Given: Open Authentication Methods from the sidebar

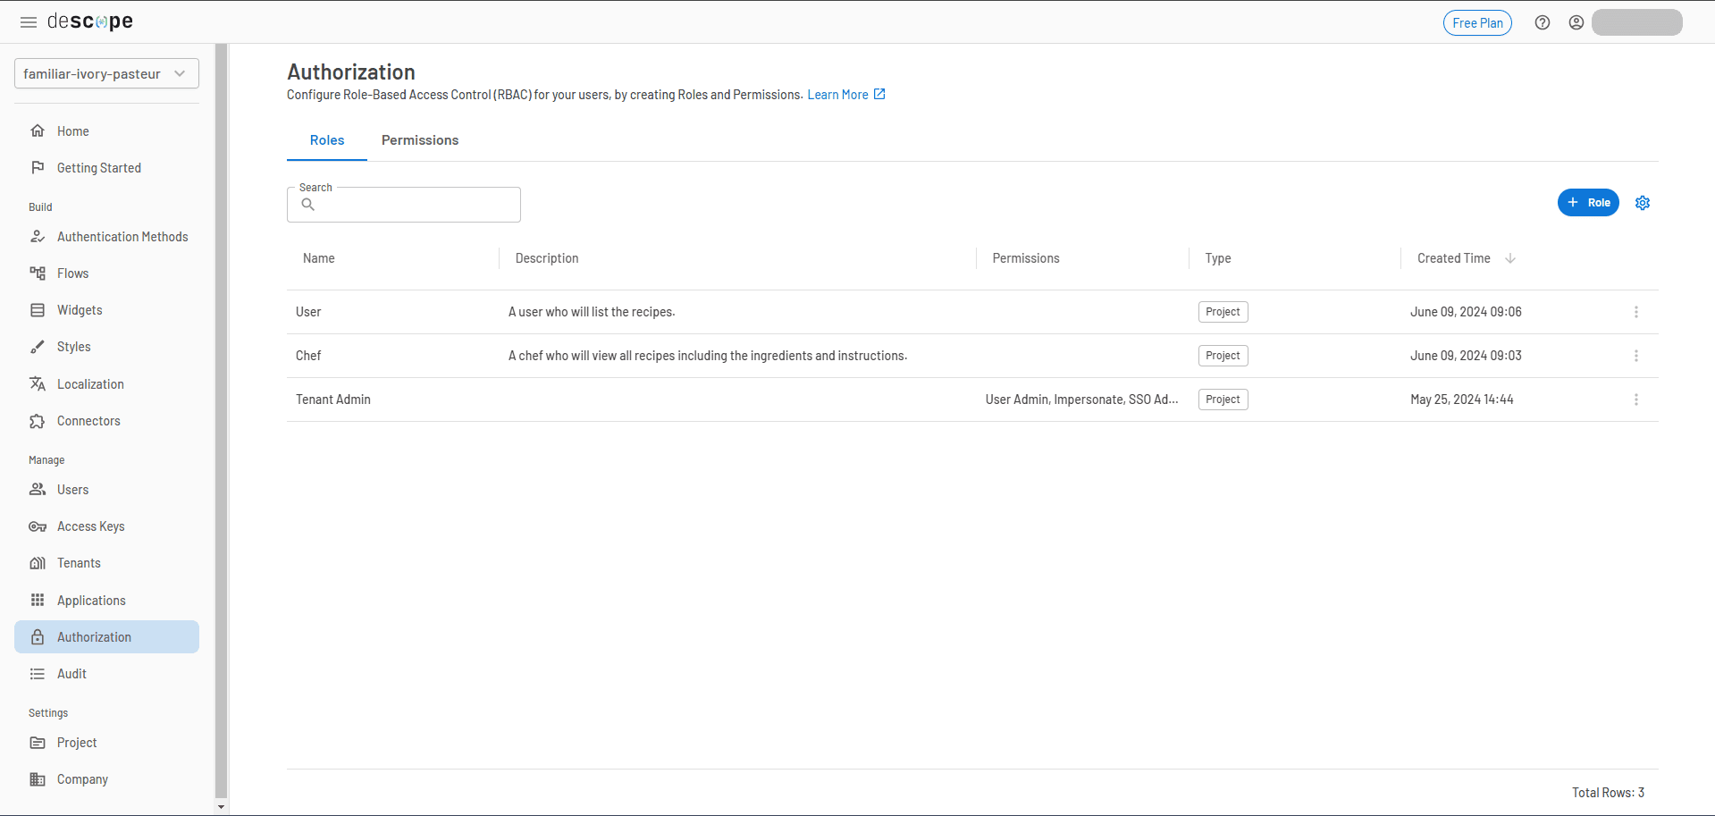Looking at the screenshot, I should tap(122, 236).
